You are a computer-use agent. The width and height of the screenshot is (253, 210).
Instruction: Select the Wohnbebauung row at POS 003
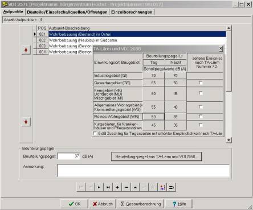pyautogui.click(x=70, y=46)
